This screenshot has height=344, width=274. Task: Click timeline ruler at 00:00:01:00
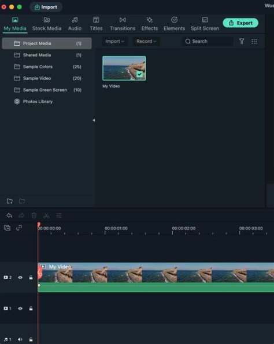coord(116,228)
